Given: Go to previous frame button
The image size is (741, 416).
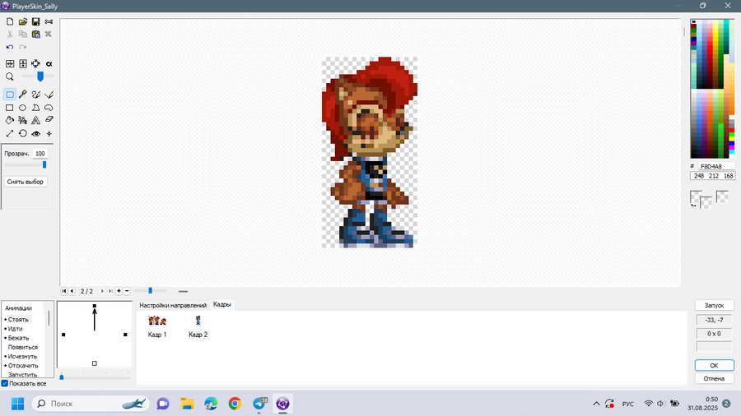Looking at the screenshot, I should (x=72, y=291).
